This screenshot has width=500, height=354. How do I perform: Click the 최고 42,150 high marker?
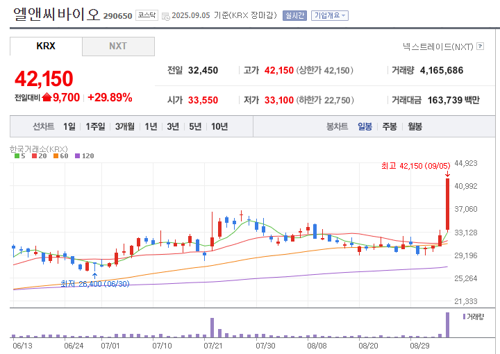[415, 165]
